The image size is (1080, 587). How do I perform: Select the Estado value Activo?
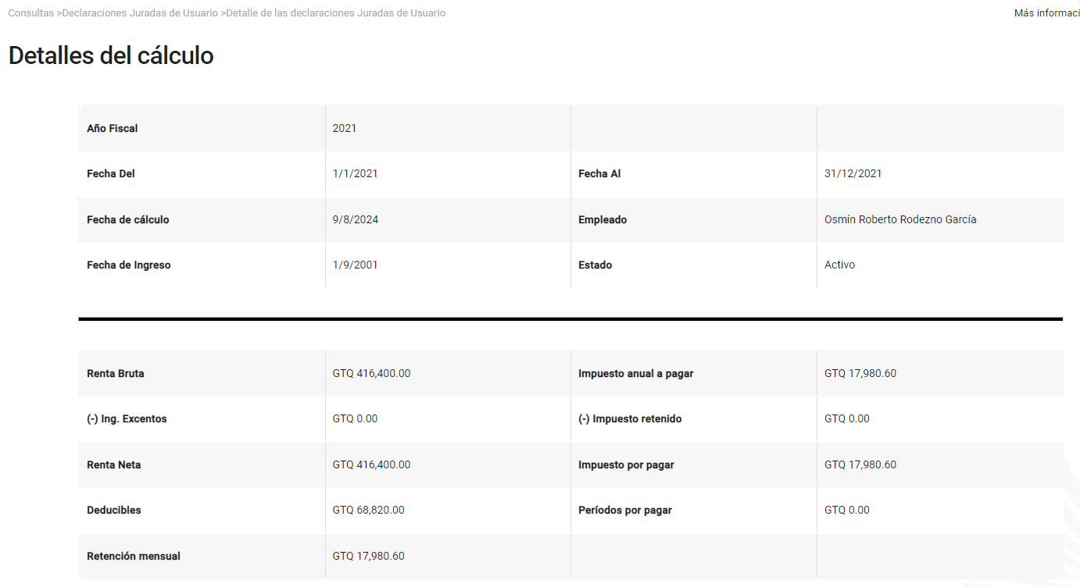(839, 265)
